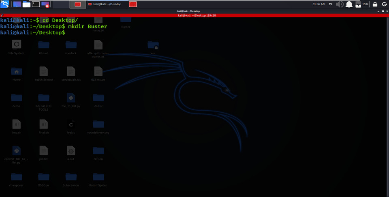Select the final.sh script on desktop
The height and width of the screenshot is (197, 389).
coord(44,127)
